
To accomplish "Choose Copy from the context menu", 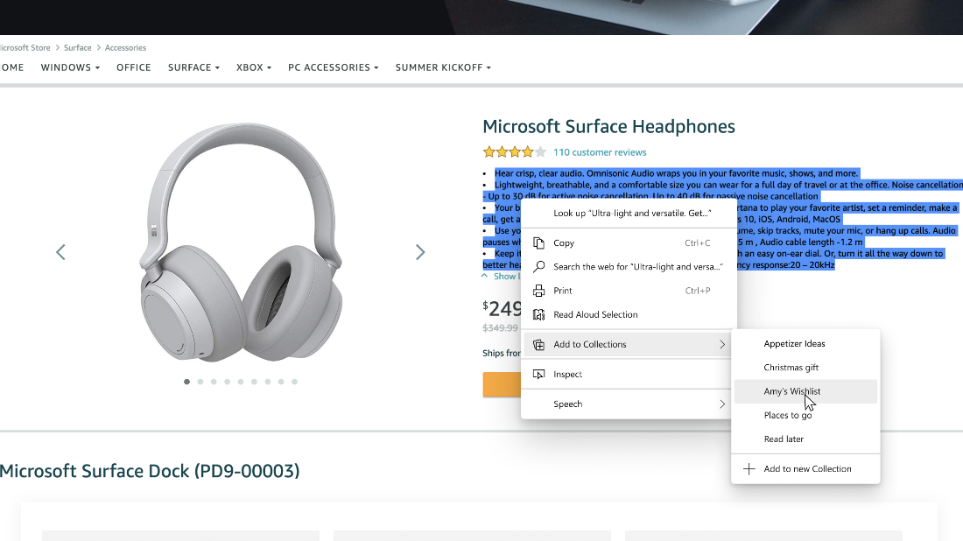I will coord(629,243).
